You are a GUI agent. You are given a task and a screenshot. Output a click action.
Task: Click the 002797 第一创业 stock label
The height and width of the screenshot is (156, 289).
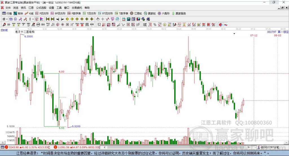tap(278, 32)
